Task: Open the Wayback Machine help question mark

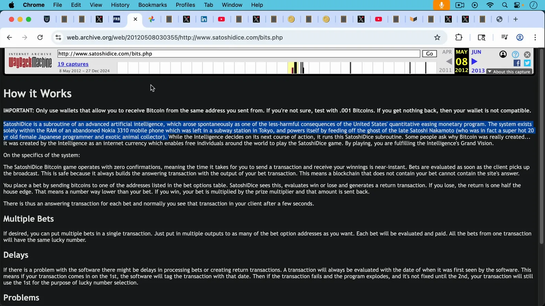Action: 515,54
